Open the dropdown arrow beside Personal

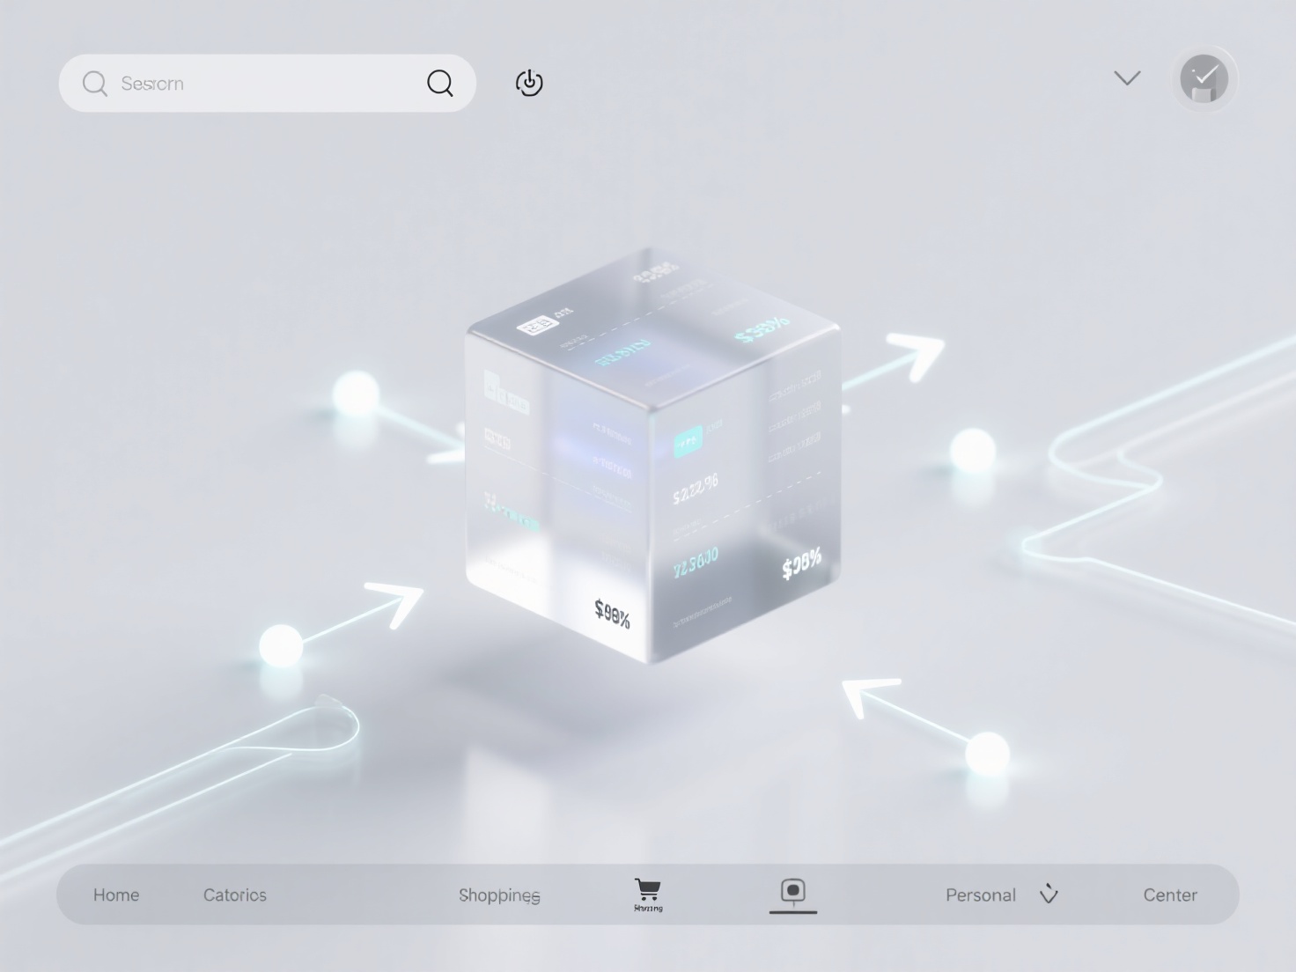point(1049,895)
